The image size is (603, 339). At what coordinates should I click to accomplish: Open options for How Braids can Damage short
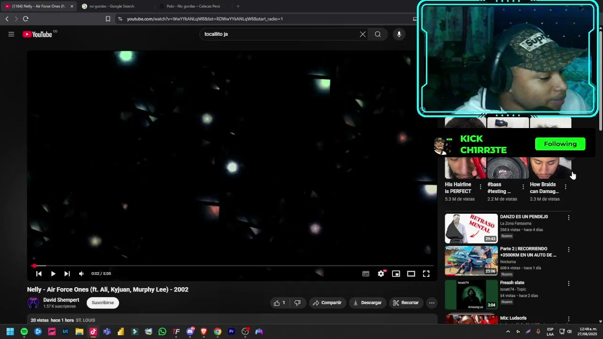coord(565,187)
